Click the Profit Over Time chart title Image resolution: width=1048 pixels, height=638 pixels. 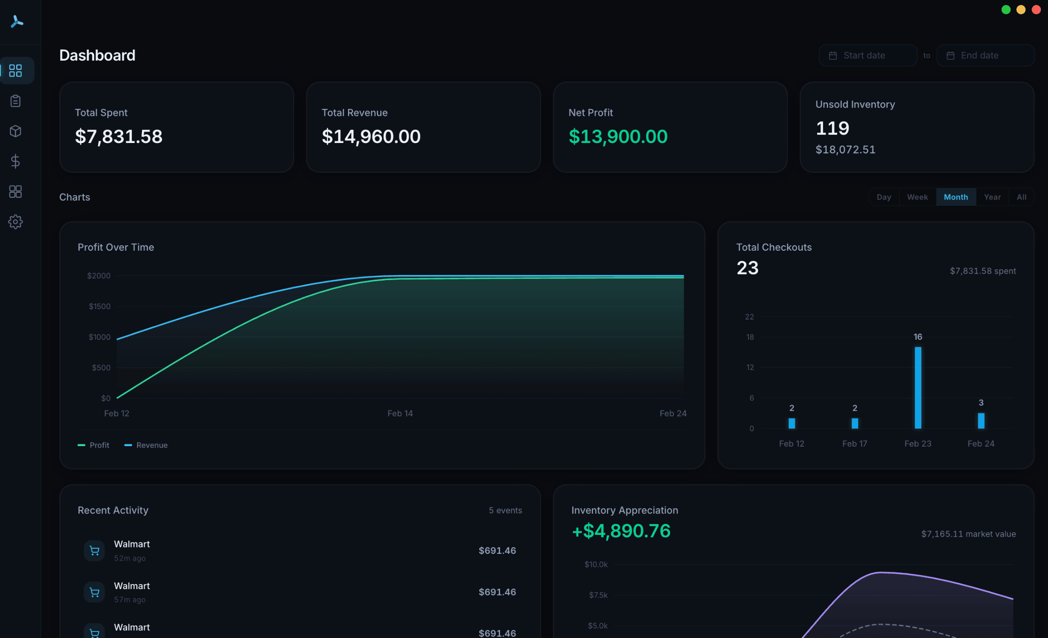116,248
